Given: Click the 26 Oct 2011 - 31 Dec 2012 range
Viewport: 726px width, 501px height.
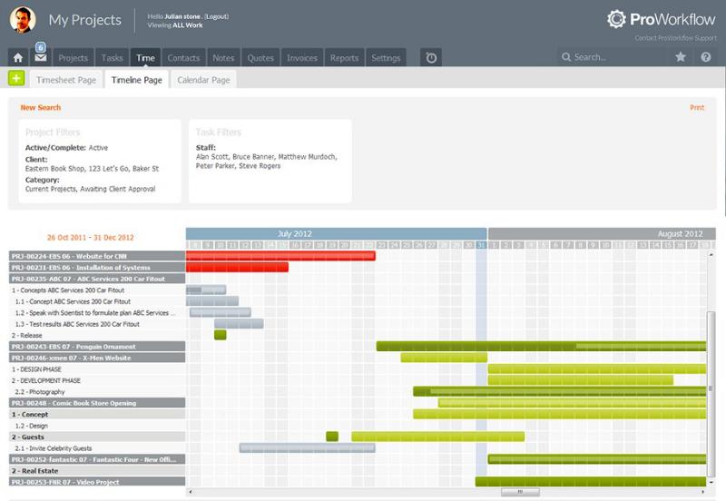Looking at the screenshot, I should 90,238.
